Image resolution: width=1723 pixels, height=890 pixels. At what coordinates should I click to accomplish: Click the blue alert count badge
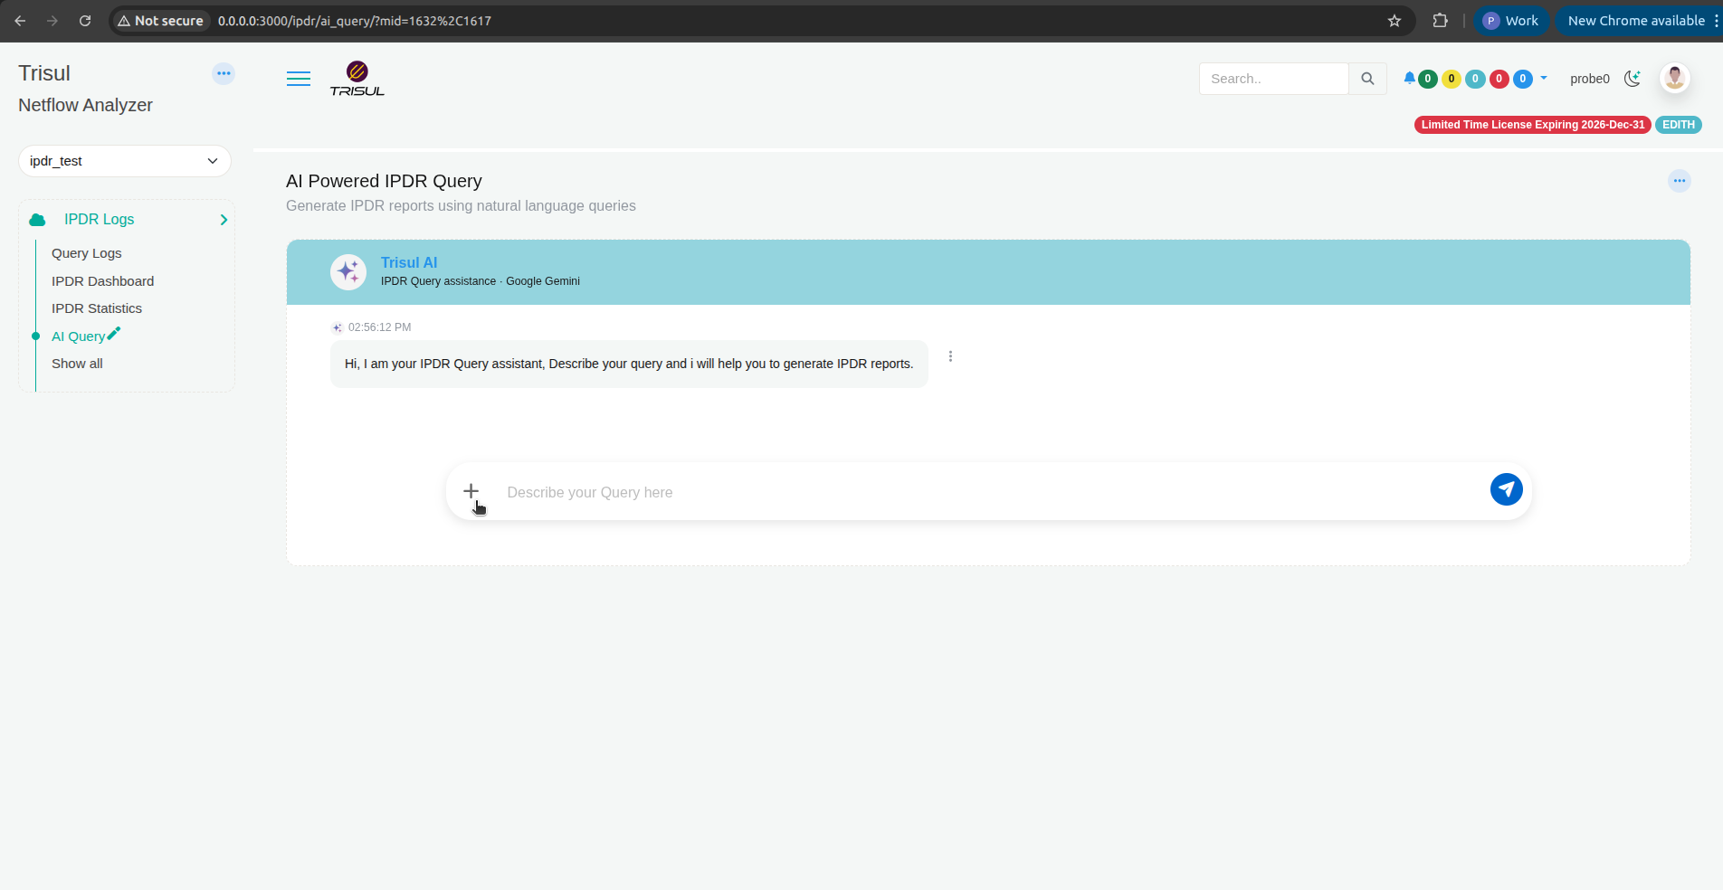(1523, 79)
